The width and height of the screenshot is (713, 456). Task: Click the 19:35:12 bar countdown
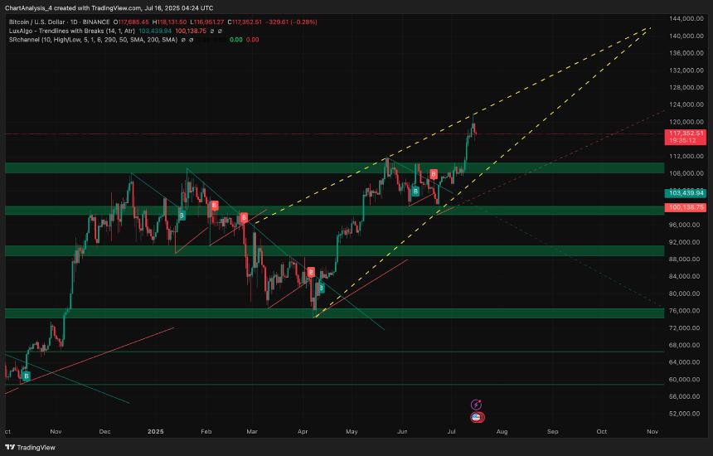coord(682,141)
